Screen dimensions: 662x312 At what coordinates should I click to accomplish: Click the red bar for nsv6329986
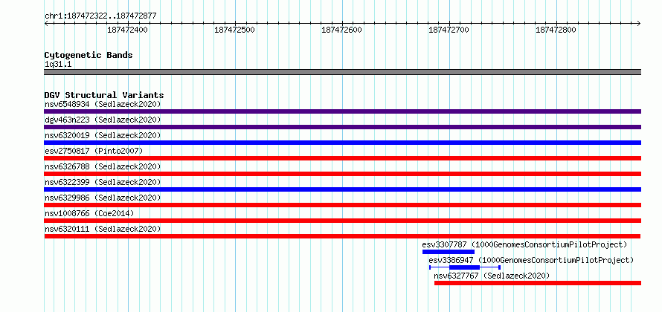tap(342, 205)
